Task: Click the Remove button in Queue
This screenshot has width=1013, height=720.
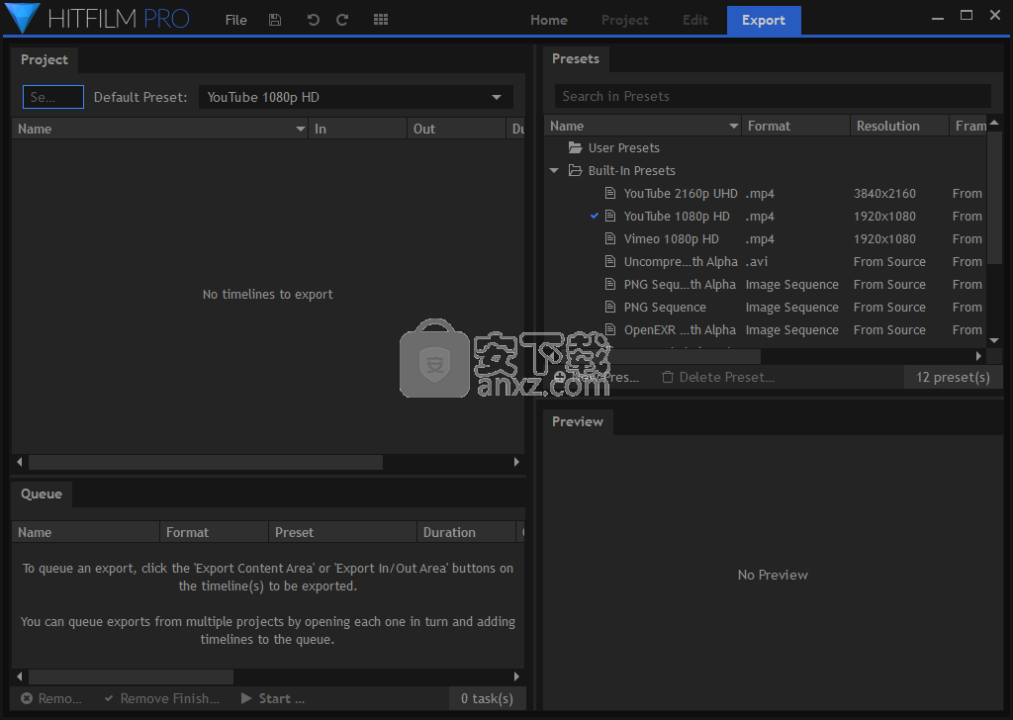Action: [51, 698]
